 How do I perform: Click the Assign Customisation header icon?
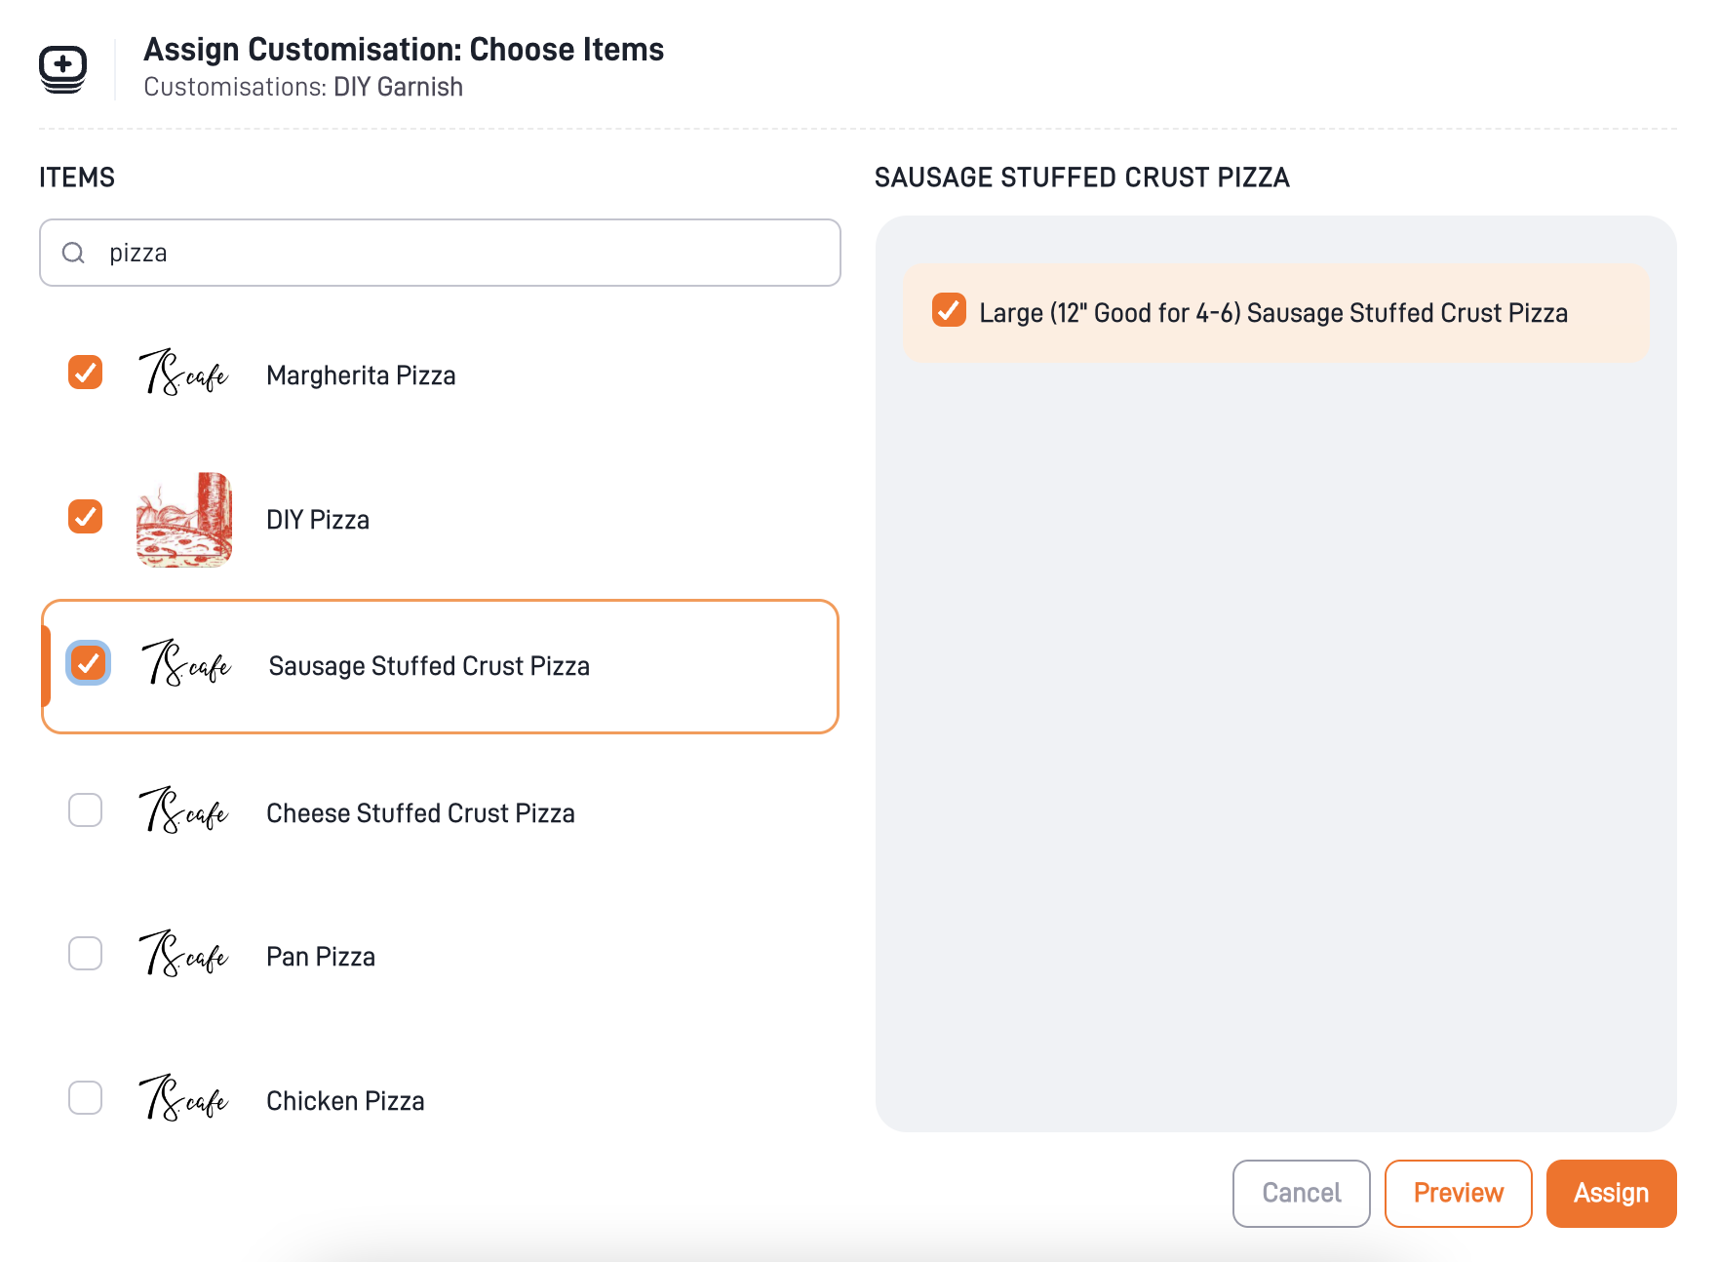point(63,69)
